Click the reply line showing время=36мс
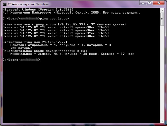Viewport: 167px width, 126px height. tap(55, 30)
